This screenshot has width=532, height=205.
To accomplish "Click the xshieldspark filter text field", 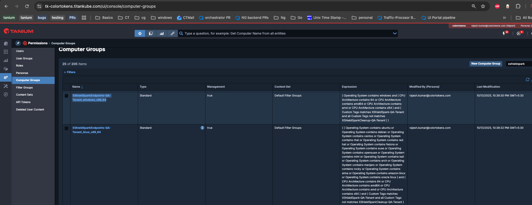I will point(519,64).
